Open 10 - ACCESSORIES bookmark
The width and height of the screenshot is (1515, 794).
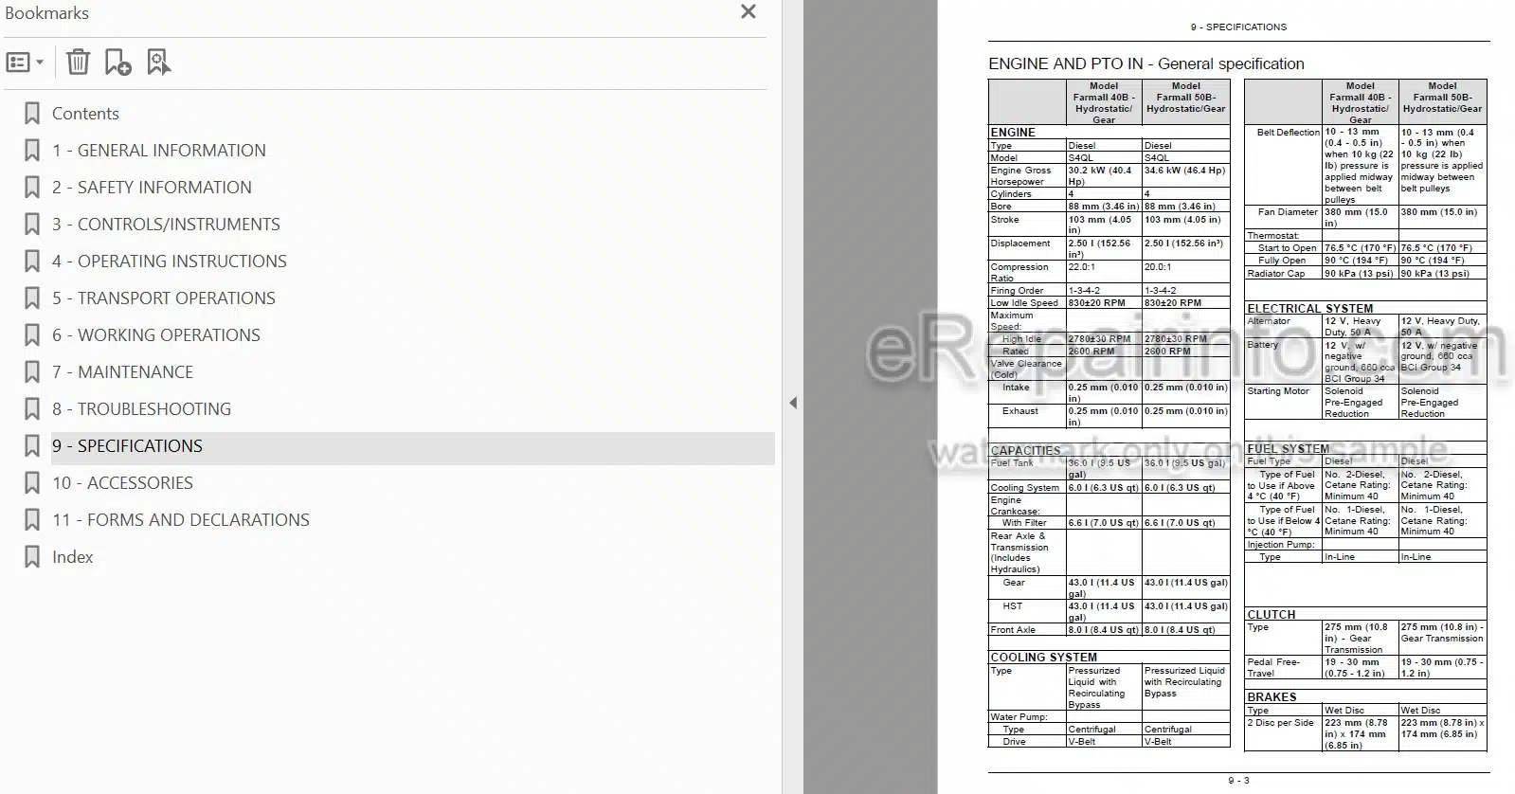coord(122,483)
